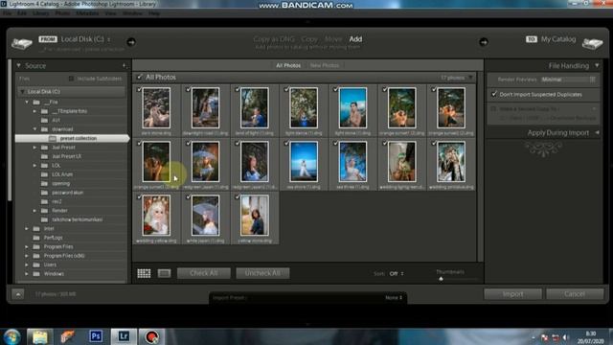Click the volume speaker tray icon

[566, 337]
